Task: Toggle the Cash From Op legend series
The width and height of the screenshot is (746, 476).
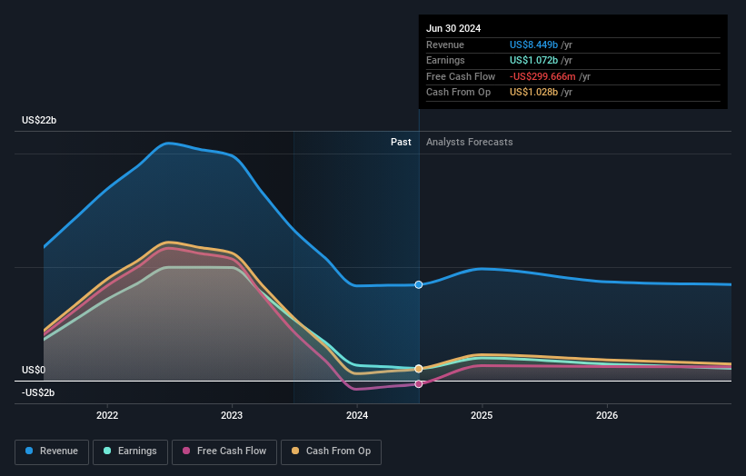Action: pyautogui.click(x=331, y=451)
